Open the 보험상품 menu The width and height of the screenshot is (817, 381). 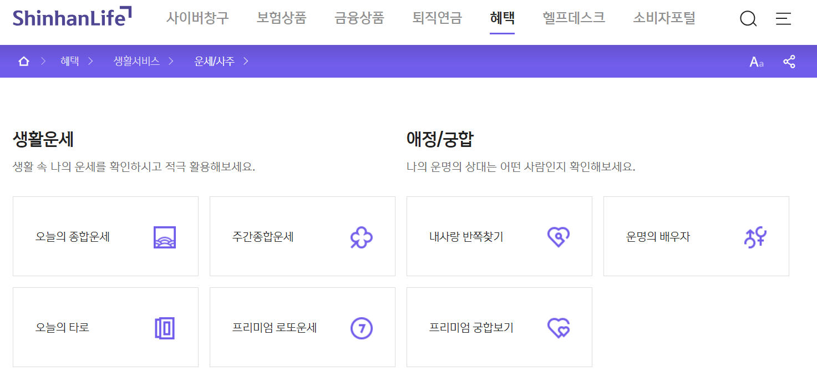(x=282, y=18)
